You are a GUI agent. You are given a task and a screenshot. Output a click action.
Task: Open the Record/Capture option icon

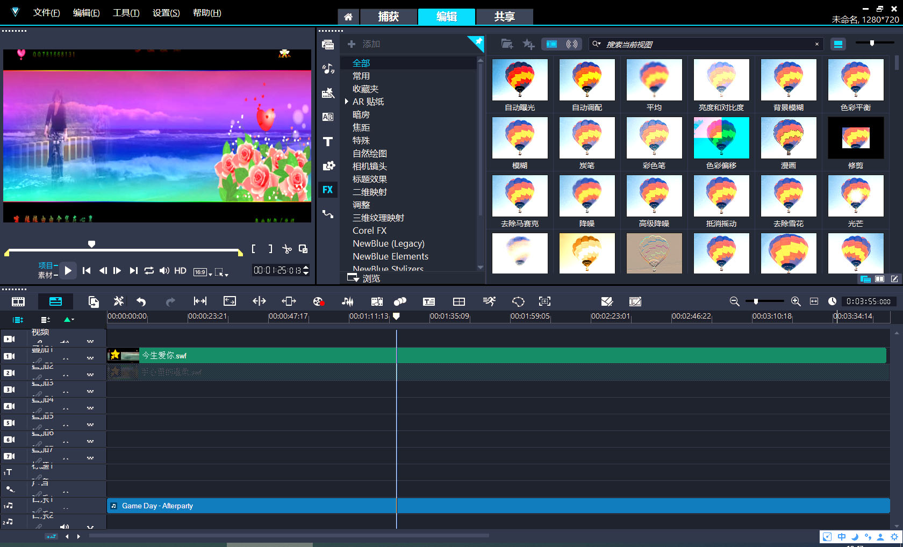(318, 301)
